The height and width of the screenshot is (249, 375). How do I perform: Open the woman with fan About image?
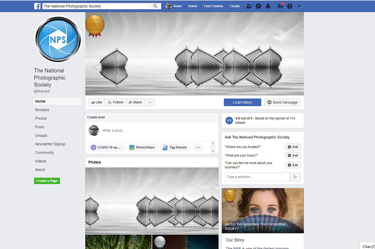coord(262,210)
